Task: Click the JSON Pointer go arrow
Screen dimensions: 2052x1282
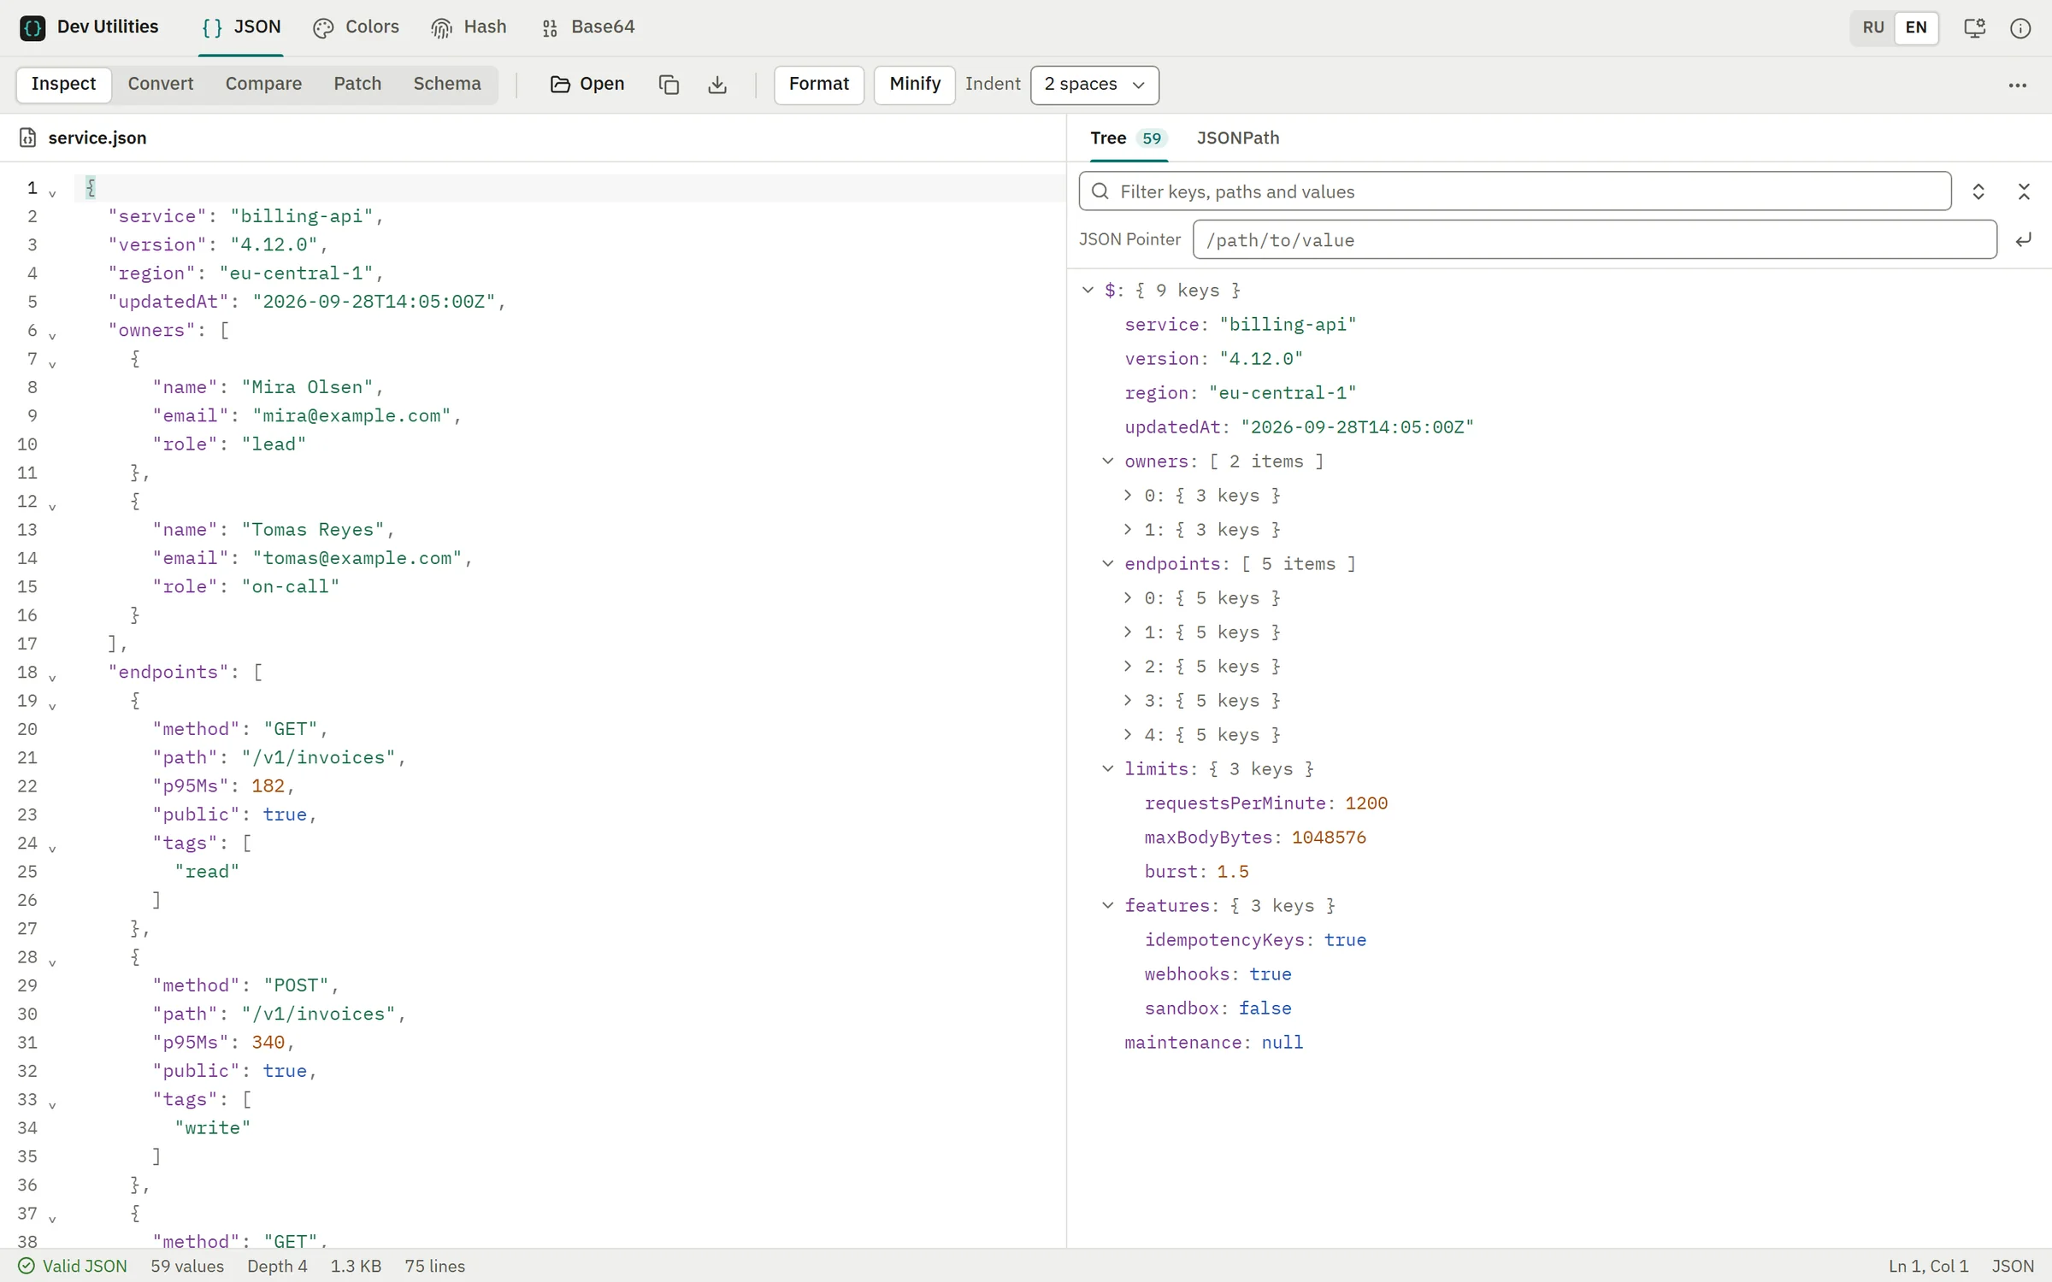Action: (x=2023, y=240)
